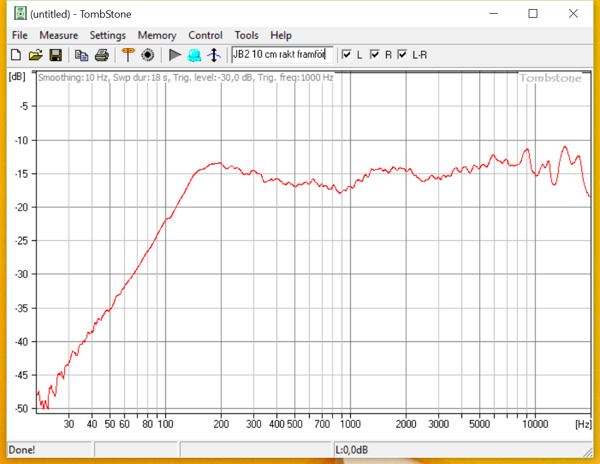Click the '10000' frequency axis label
The image size is (600, 464).
(535, 424)
